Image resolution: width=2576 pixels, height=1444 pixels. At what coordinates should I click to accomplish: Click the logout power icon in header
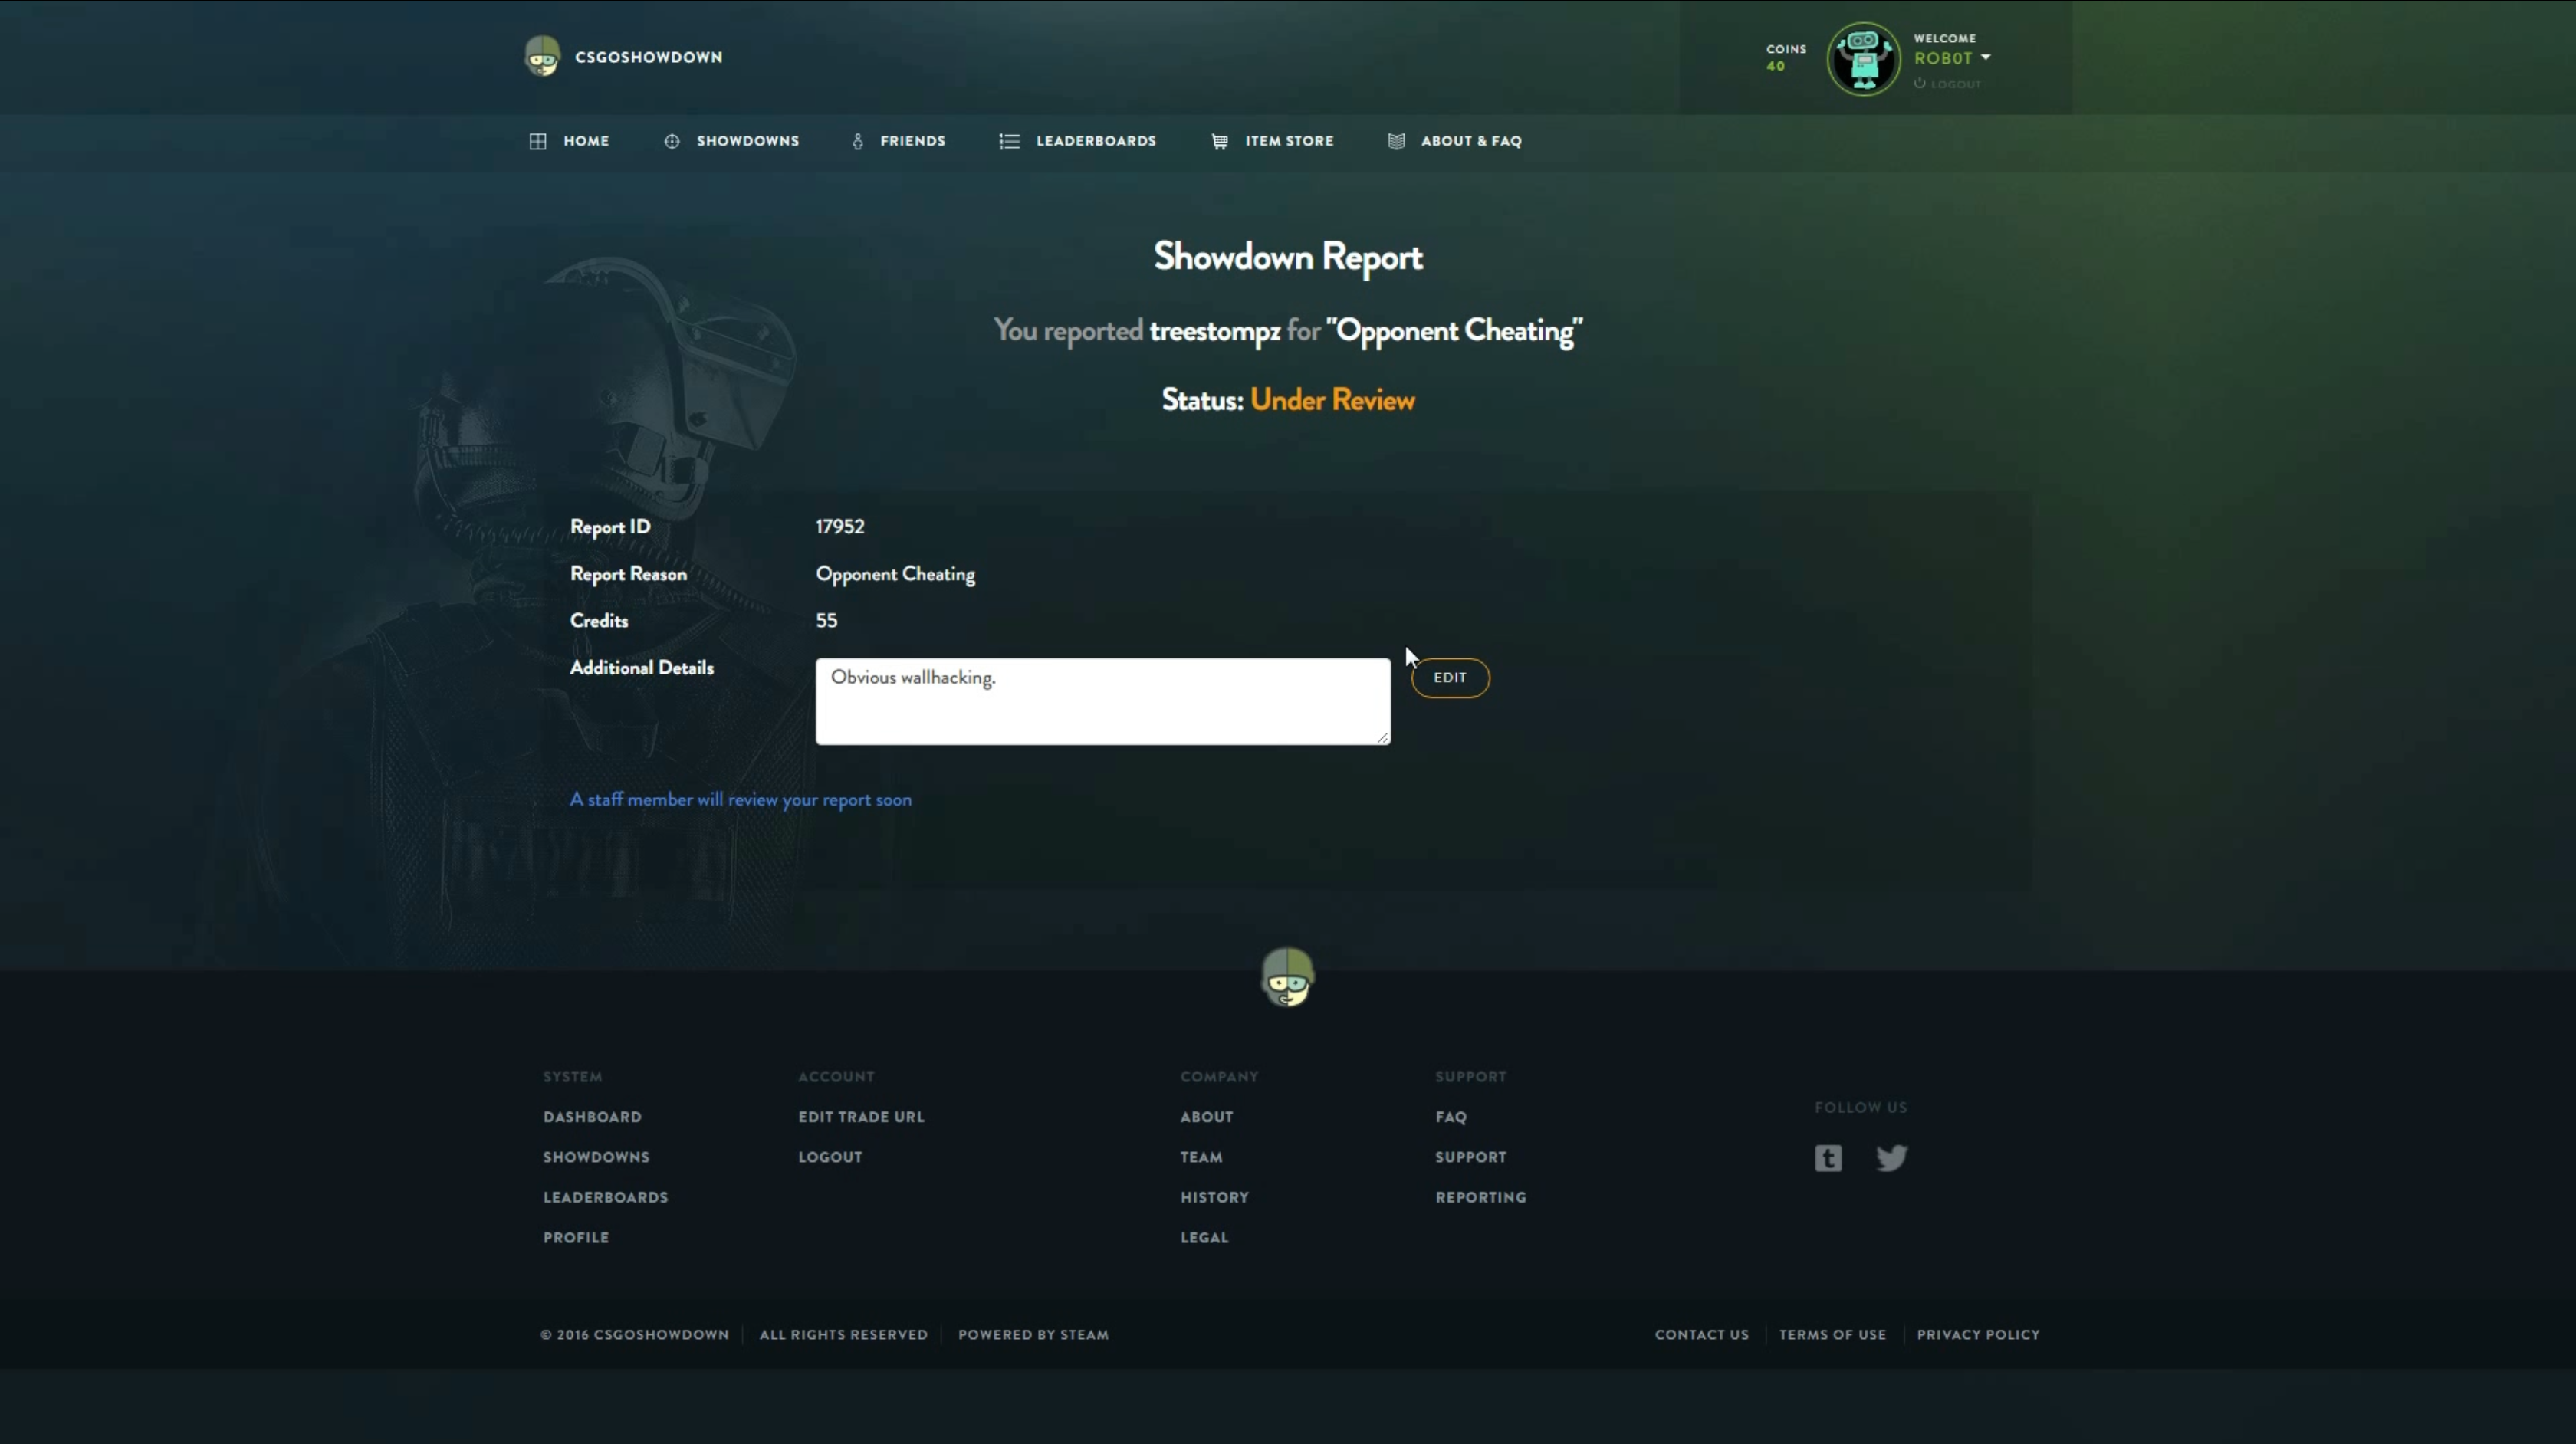pos(1919,84)
